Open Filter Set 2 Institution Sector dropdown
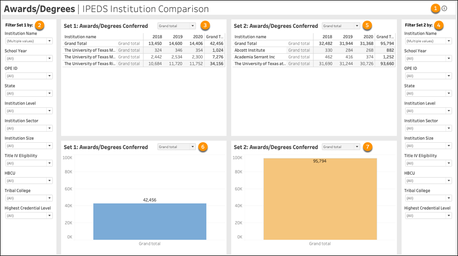 click(x=429, y=128)
